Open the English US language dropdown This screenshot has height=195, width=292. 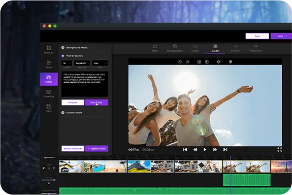pos(82,64)
